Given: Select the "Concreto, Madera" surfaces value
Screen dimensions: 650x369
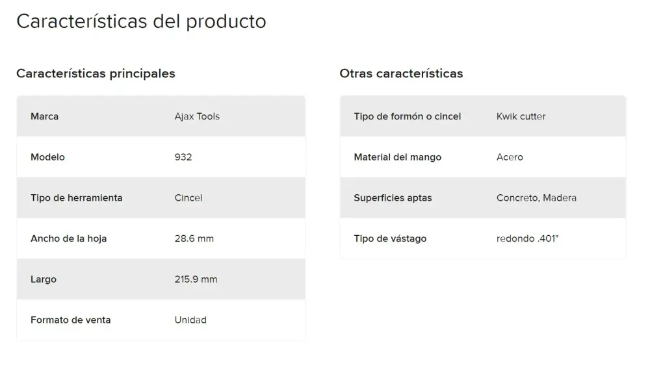Looking at the screenshot, I should 536,198.
